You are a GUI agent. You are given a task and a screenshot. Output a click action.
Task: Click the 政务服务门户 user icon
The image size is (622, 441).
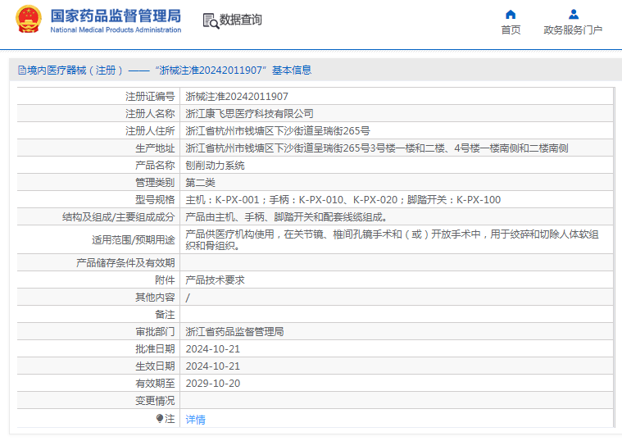click(573, 15)
